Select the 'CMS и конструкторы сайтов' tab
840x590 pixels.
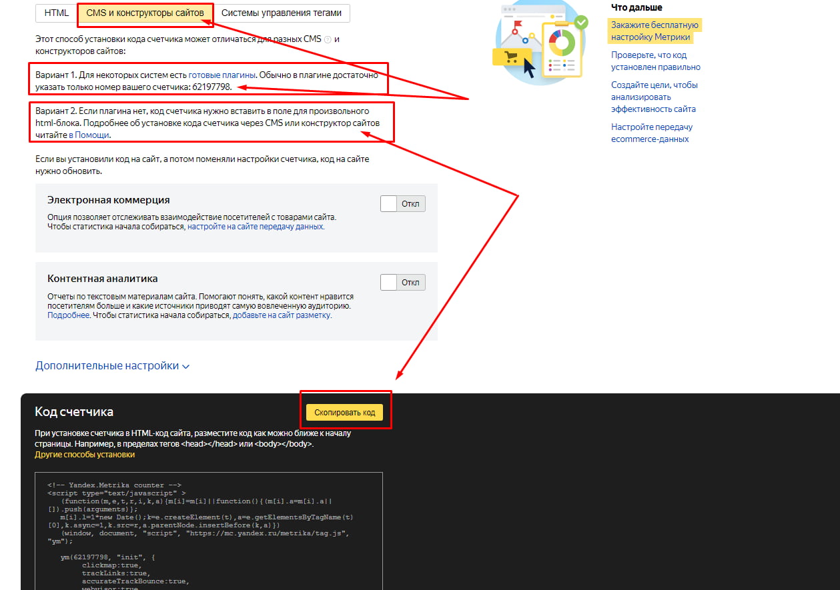[145, 13]
